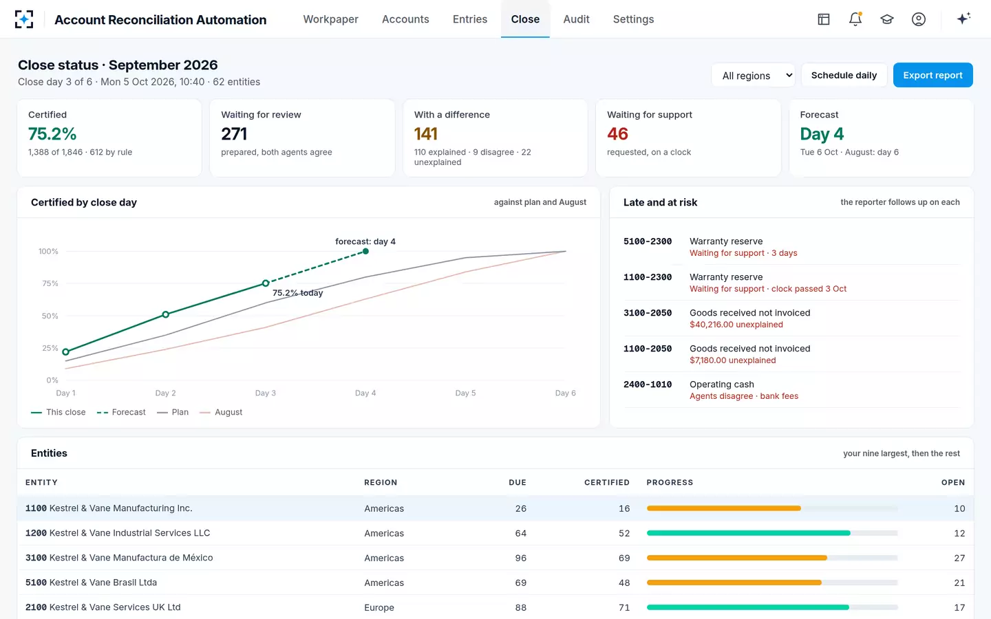
Task: Click the progress bar for entity 5100
Action: [x=772, y=583]
